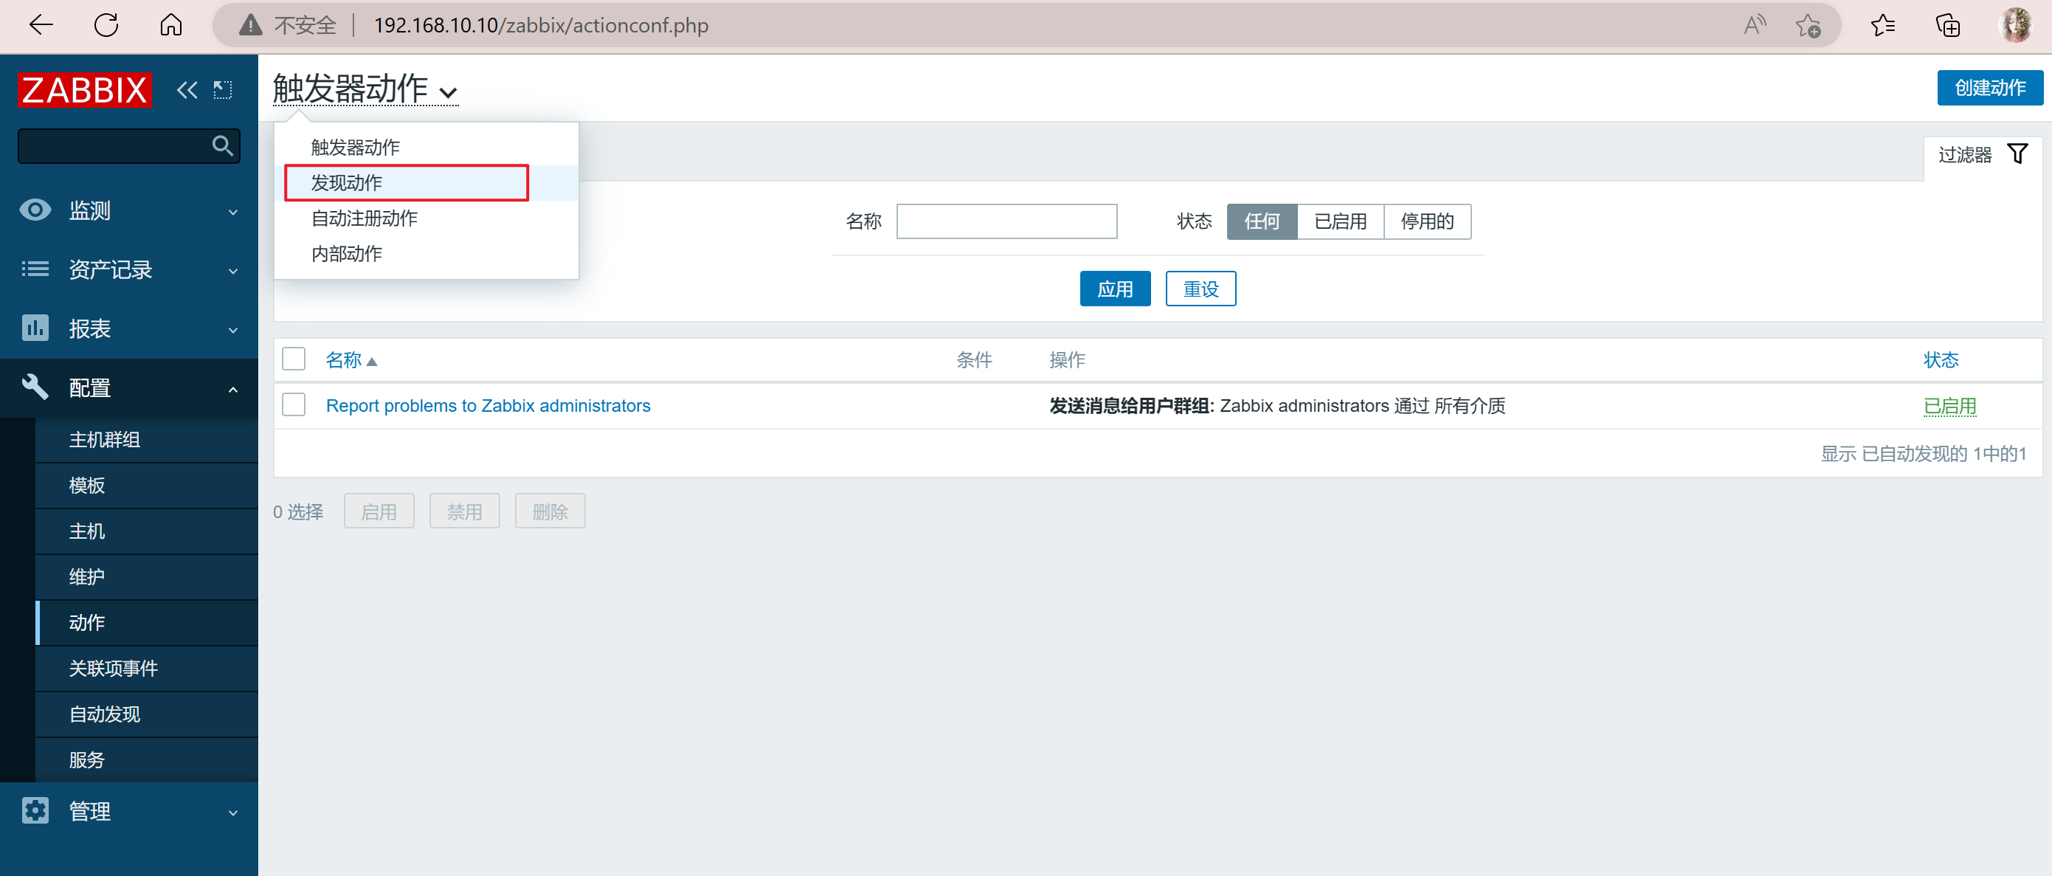Choose 发现动作 in dropdown list
The height and width of the screenshot is (876, 2052).
coord(426,183)
